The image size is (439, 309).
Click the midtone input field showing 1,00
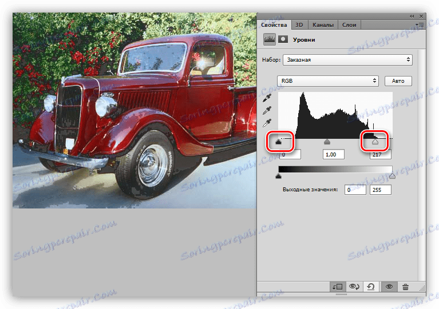[x=334, y=154]
